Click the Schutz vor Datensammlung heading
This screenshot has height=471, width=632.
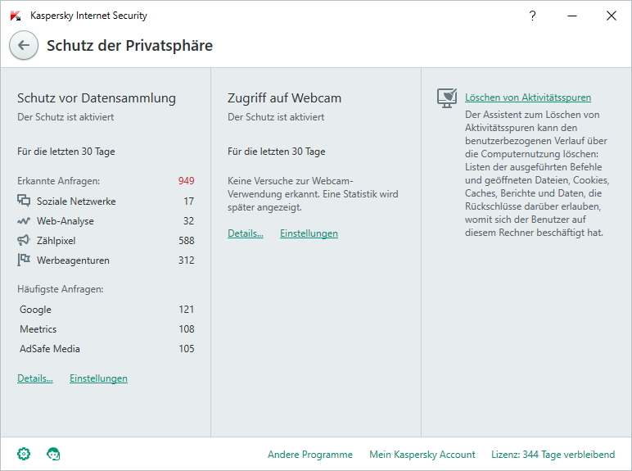[97, 98]
